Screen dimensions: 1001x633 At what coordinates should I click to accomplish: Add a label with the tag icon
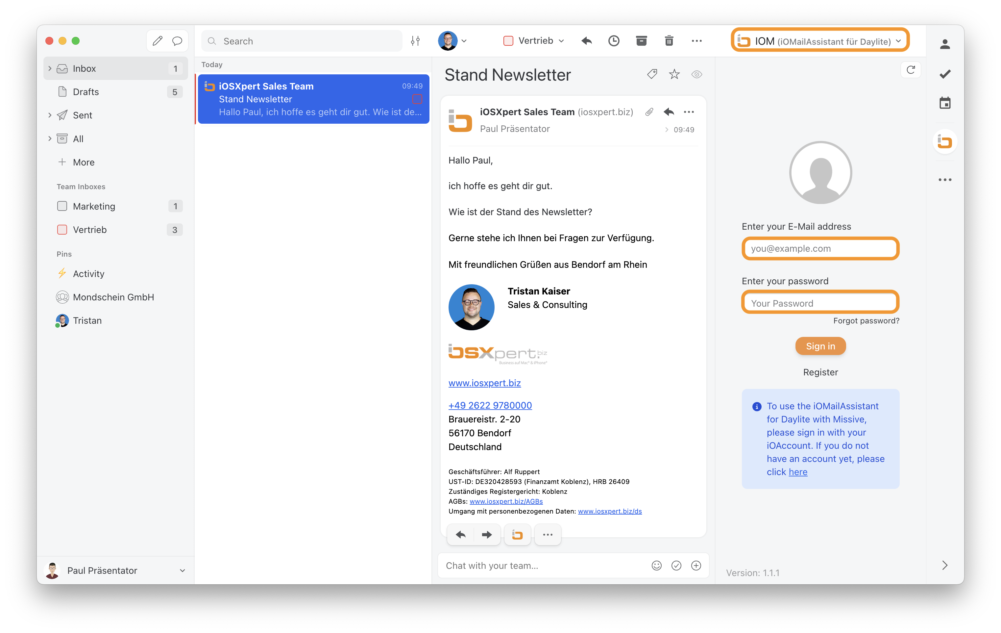pyautogui.click(x=652, y=74)
